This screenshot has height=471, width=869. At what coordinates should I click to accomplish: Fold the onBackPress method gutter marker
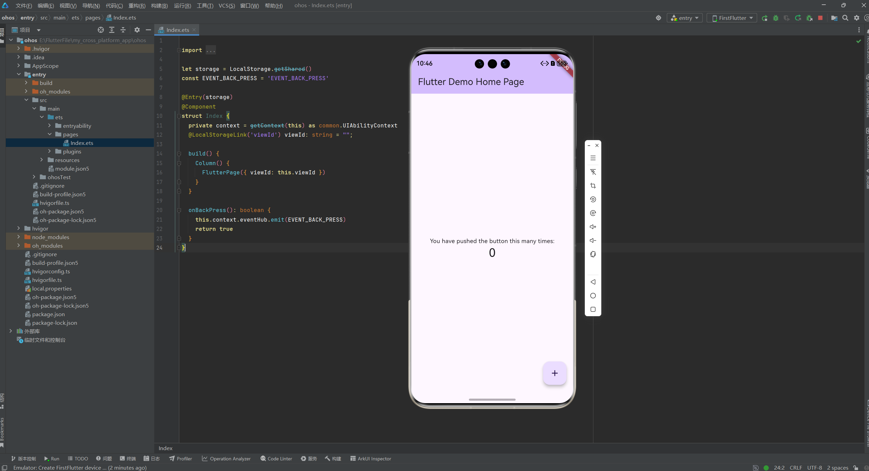pyautogui.click(x=179, y=210)
